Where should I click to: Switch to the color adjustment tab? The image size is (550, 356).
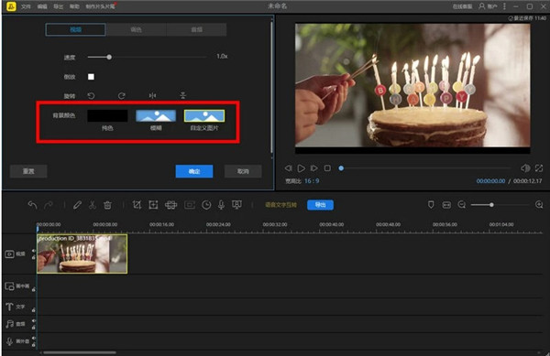tap(136, 30)
